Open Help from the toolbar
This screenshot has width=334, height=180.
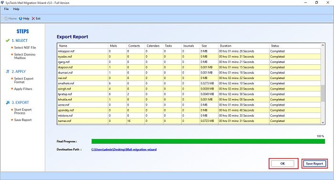[24, 19]
